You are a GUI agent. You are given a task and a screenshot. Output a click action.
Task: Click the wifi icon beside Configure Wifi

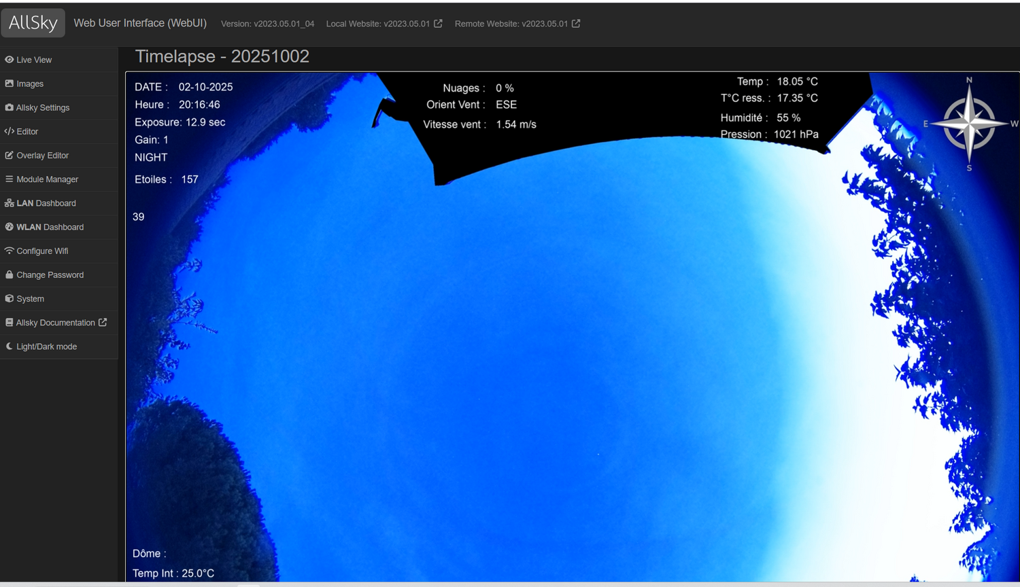(9, 251)
